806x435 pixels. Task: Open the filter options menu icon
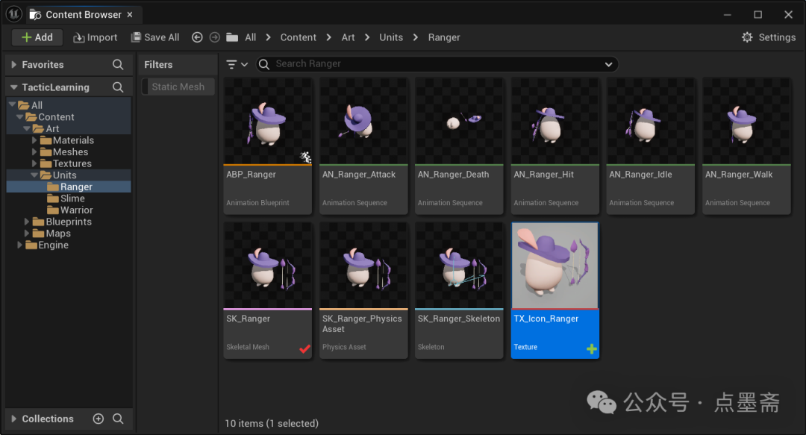tap(237, 64)
